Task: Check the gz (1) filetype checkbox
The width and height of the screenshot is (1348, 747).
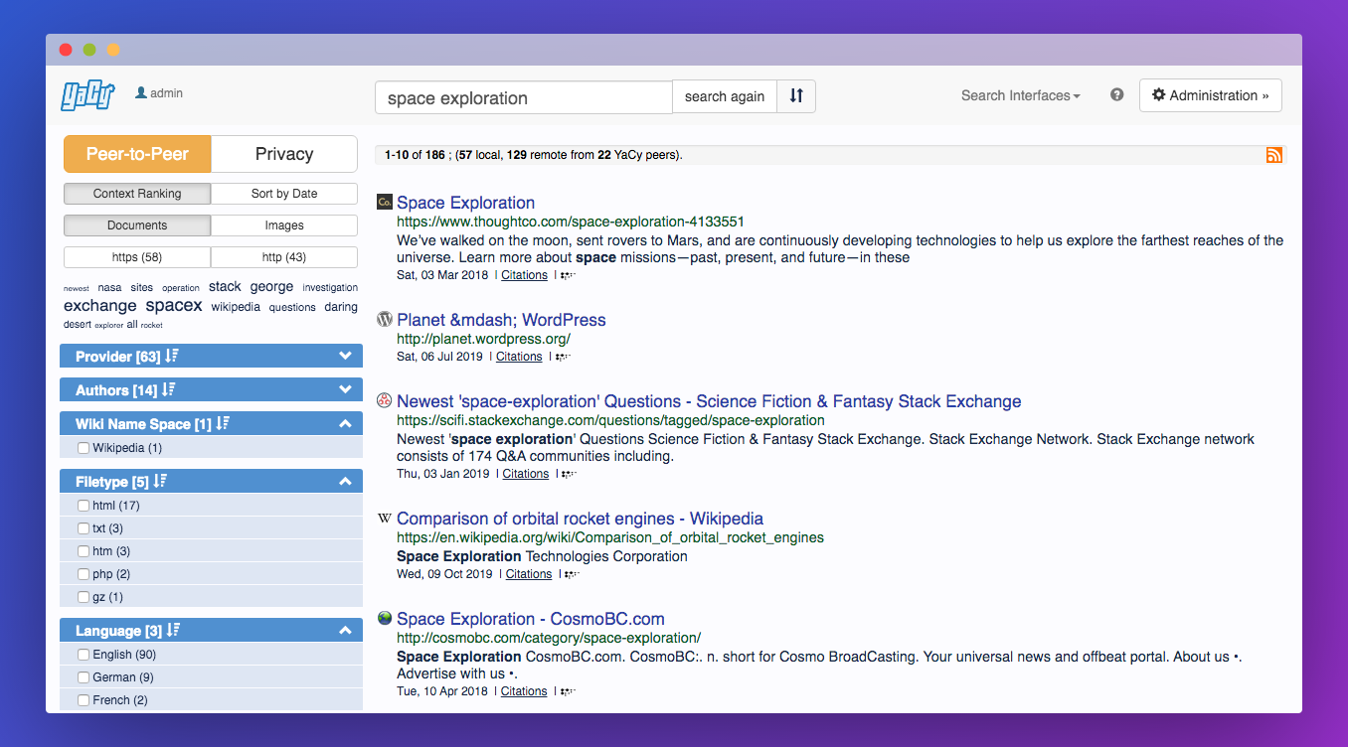Action: pos(84,597)
